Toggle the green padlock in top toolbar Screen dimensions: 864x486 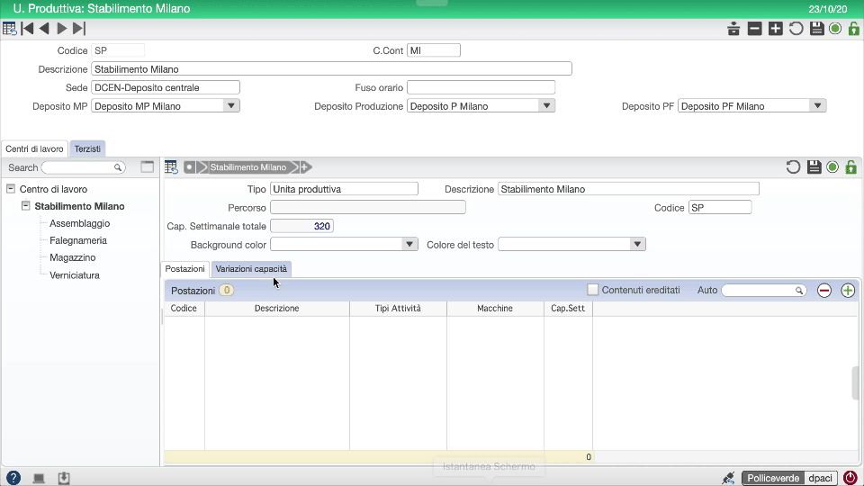tap(854, 29)
